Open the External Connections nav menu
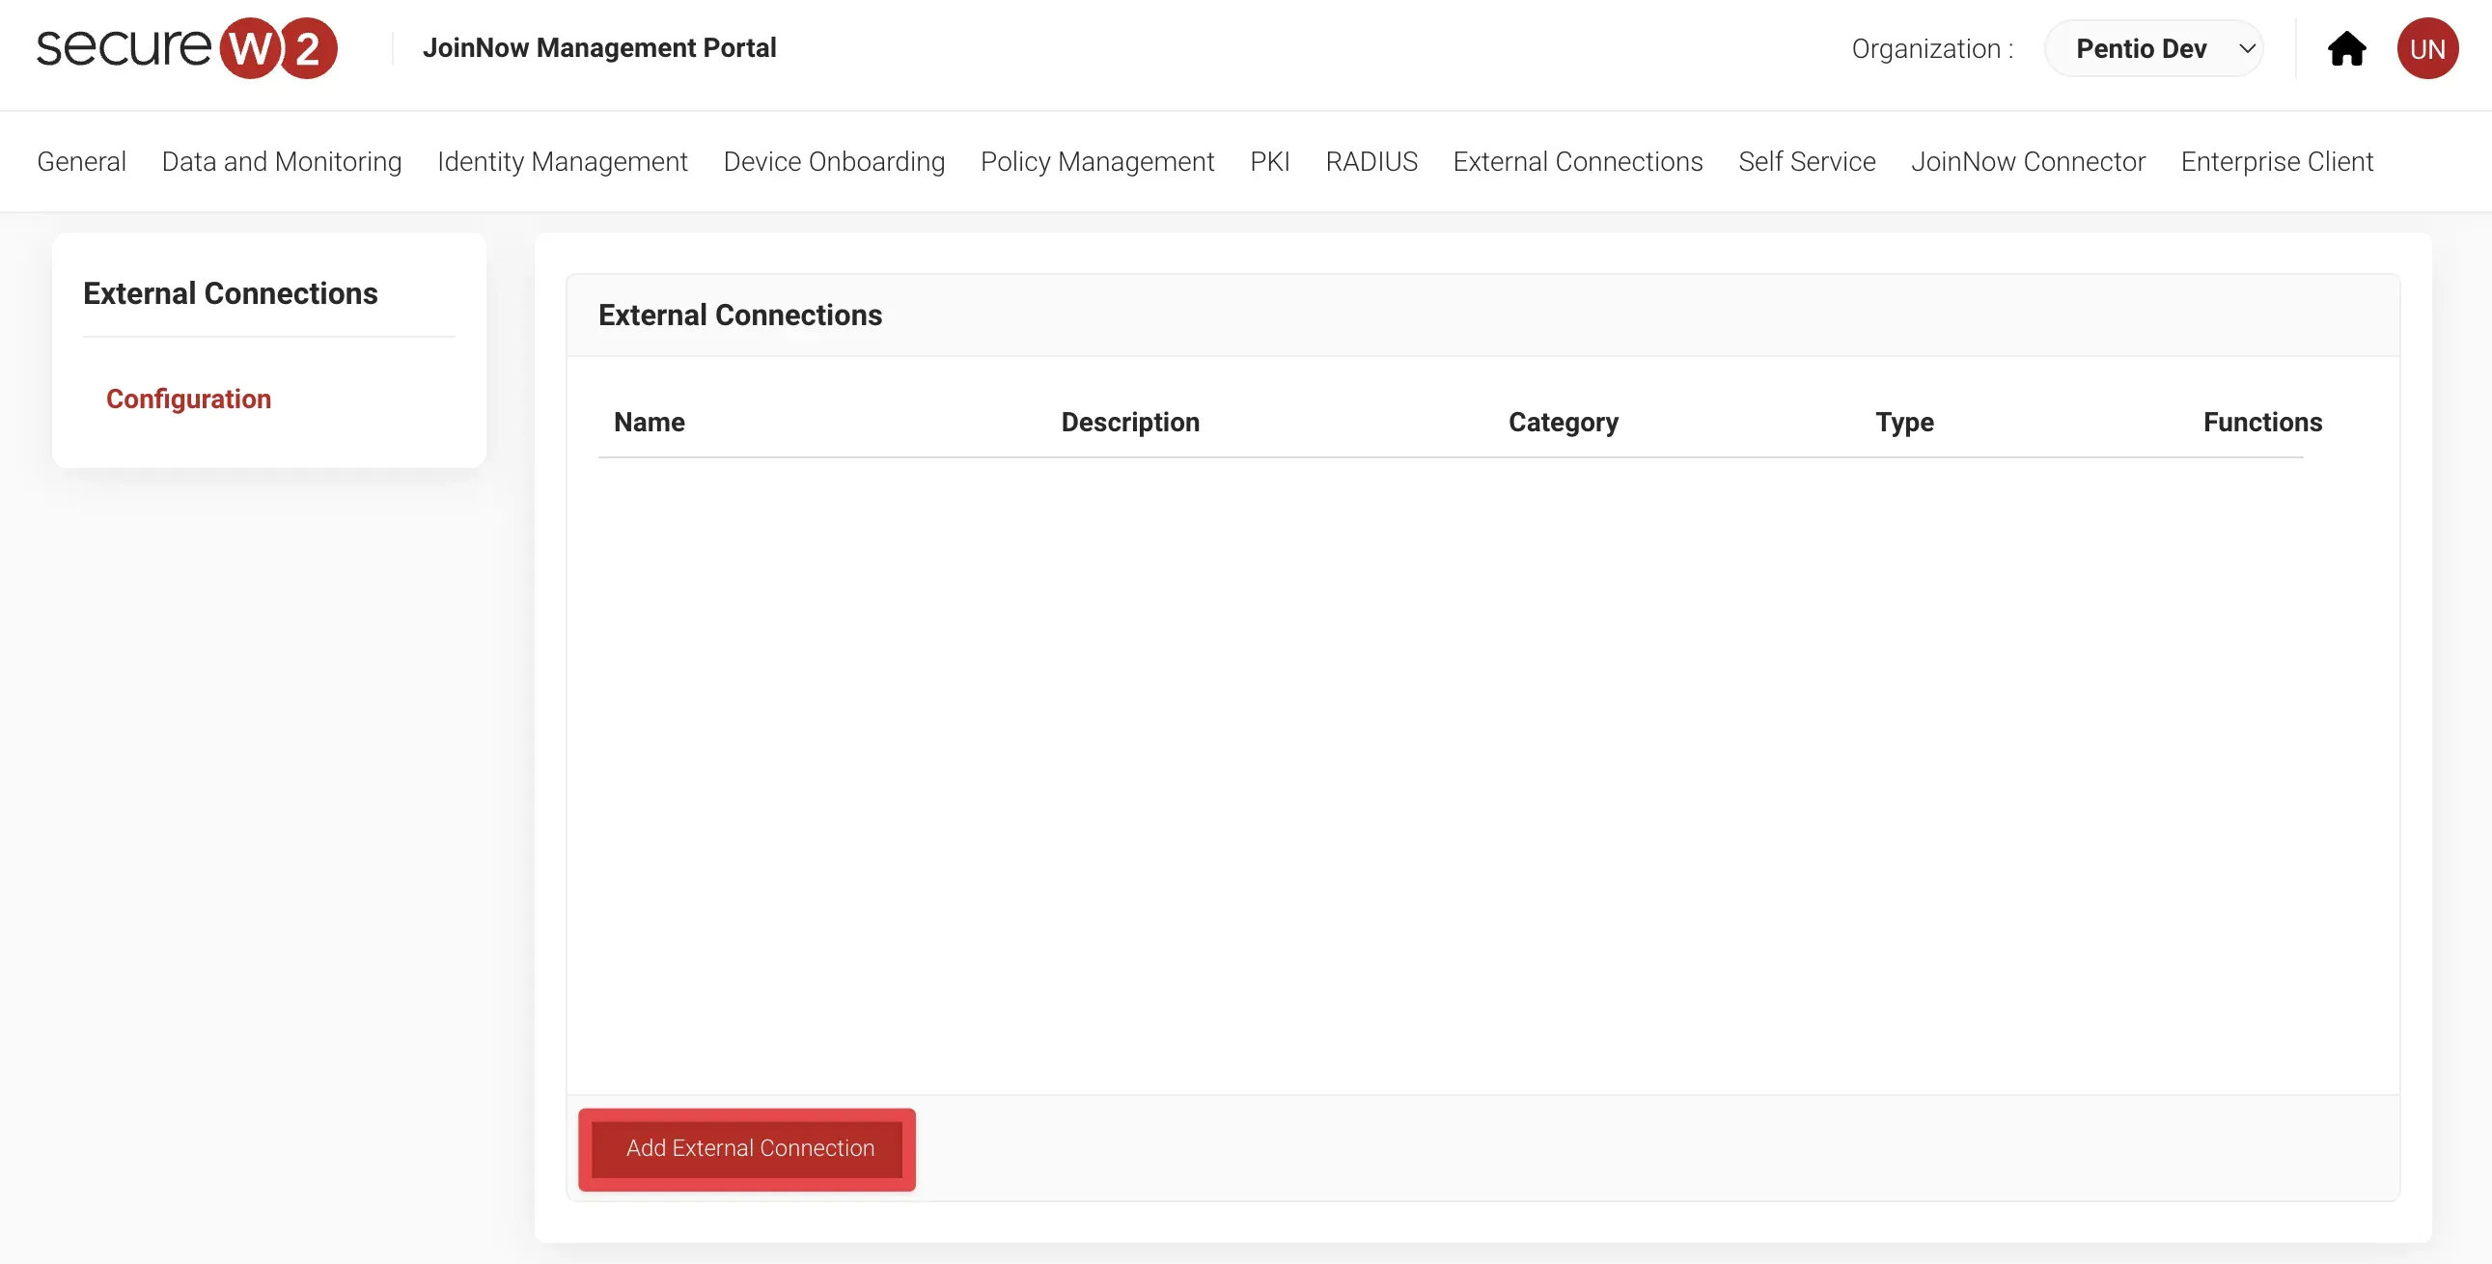 (1577, 161)
